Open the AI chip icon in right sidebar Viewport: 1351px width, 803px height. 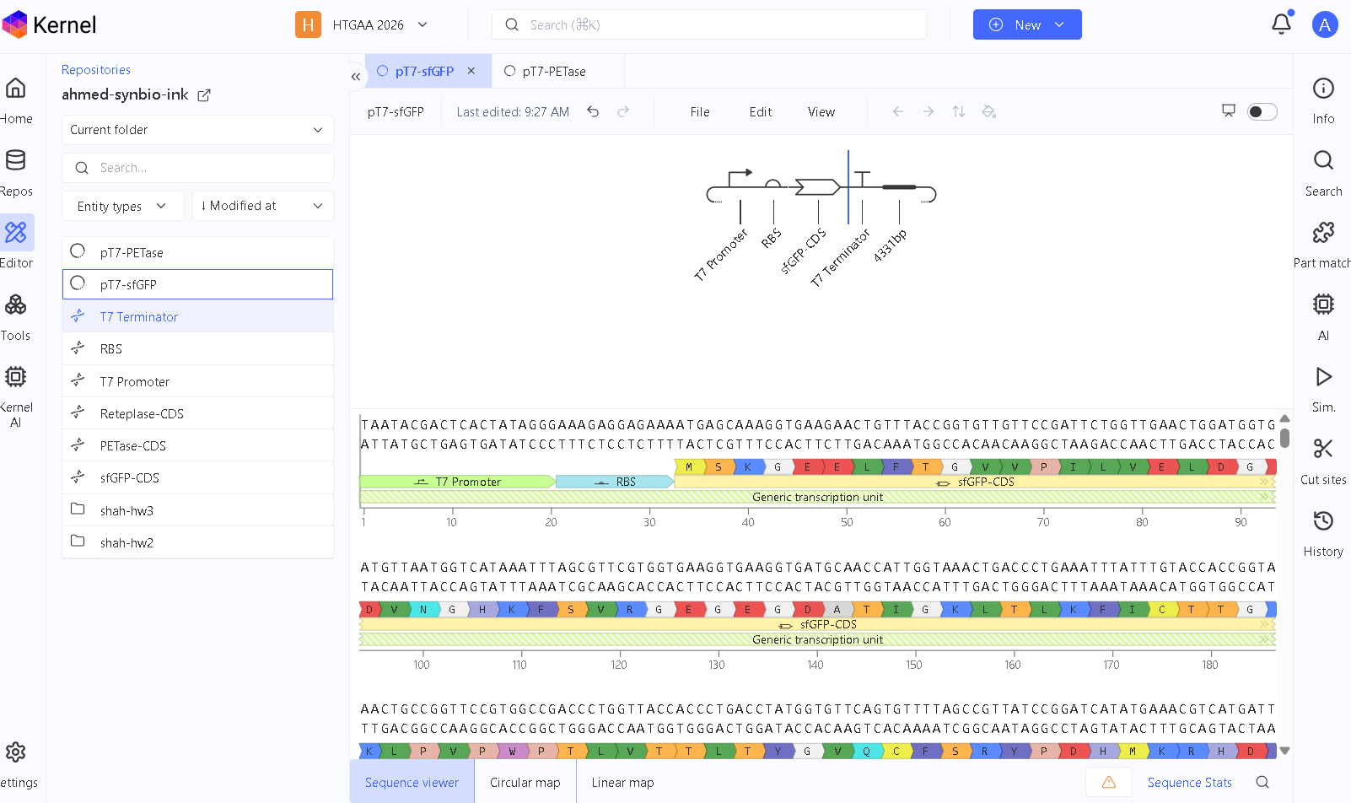1323,304
